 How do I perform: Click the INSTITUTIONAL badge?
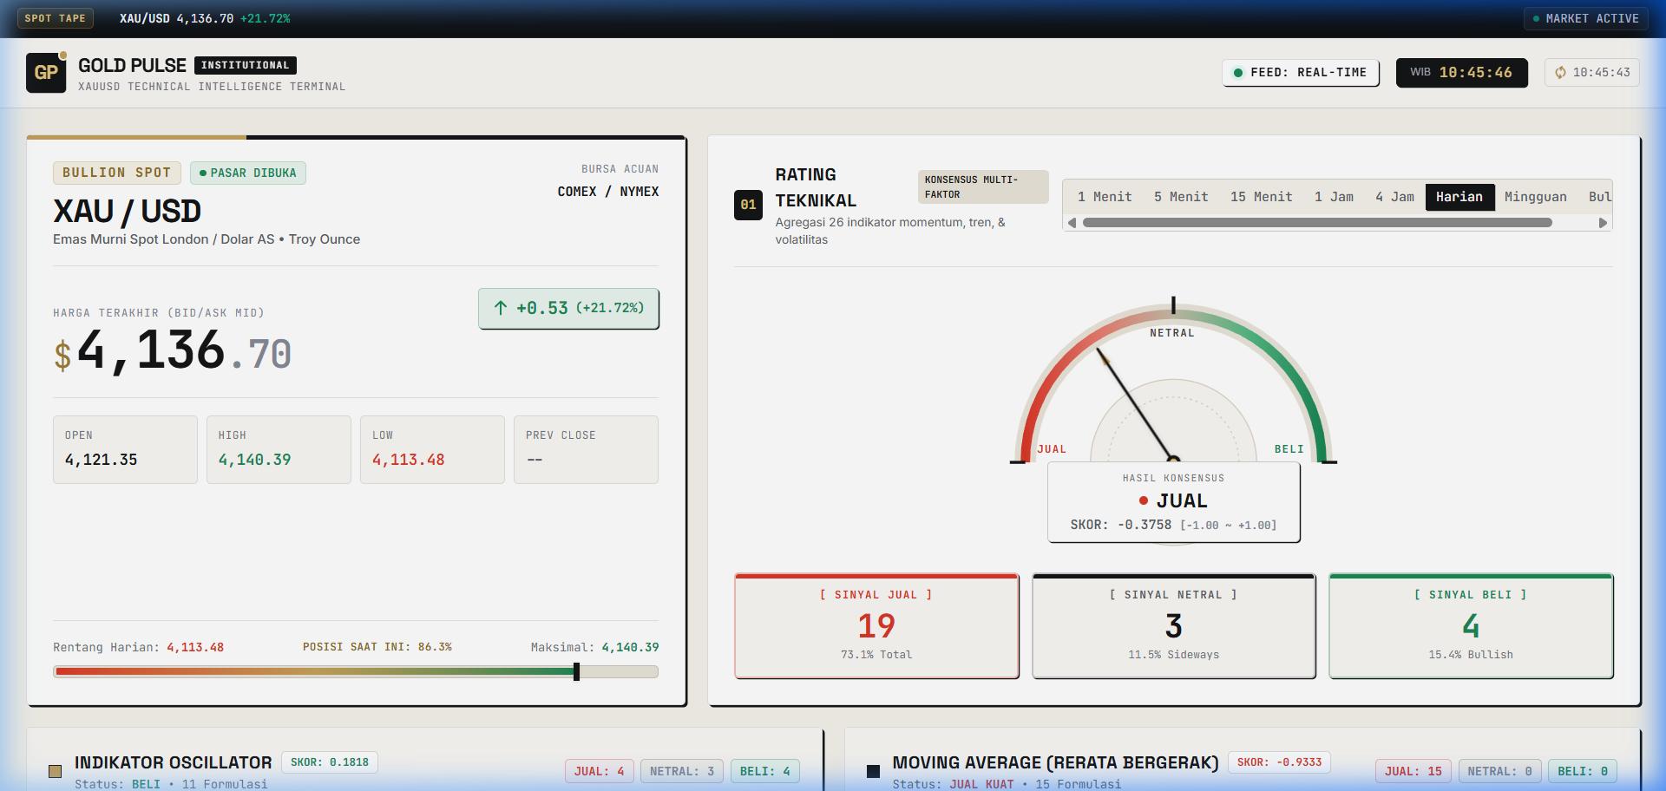[246, 65]
